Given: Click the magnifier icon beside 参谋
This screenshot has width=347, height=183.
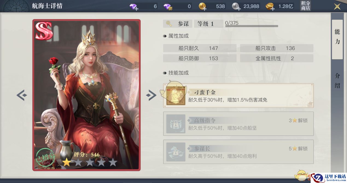Looking at the screenshot, I should (x=169, y=24).
